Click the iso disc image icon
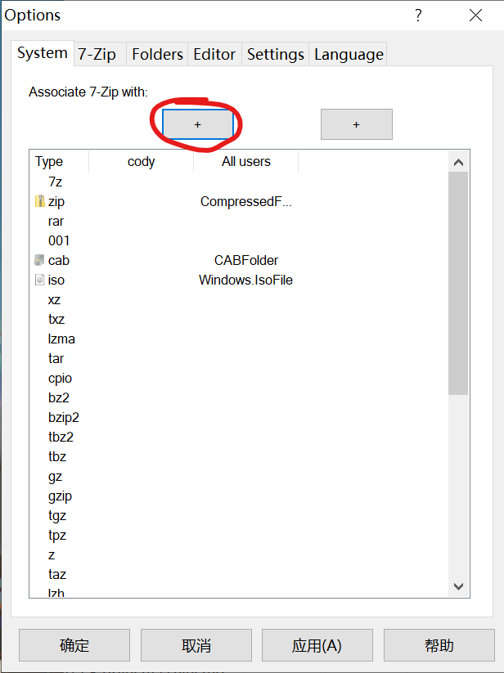Viewport: 504px width, 673px height. 40,280
